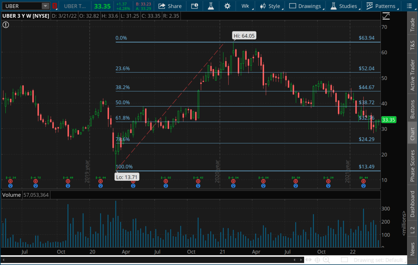Click the blue event icon below the $-0.06 marker
418x265 pixels.
[263, 186]
